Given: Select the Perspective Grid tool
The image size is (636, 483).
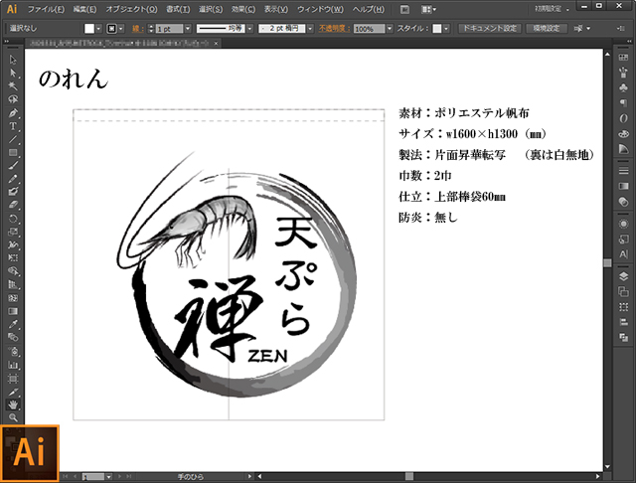Looking at the screenshot, I should tap(13, 284).
